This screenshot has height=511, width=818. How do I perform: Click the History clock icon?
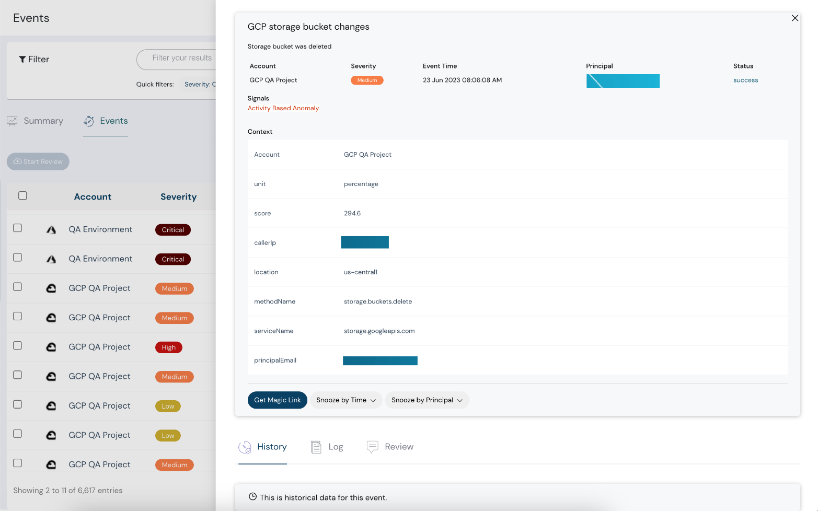pyautogui.click(x=244, y=447)
